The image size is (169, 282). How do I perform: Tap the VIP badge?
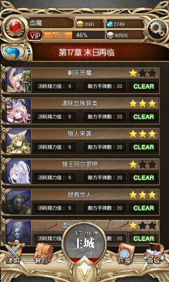(35, 36)
